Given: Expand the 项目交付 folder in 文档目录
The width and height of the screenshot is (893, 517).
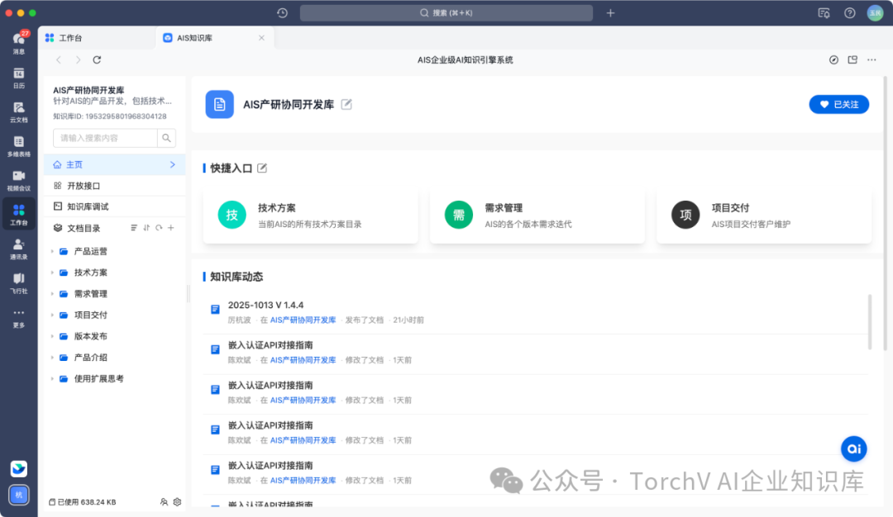Looking at the screenshot, I should [x=52, y=315].
